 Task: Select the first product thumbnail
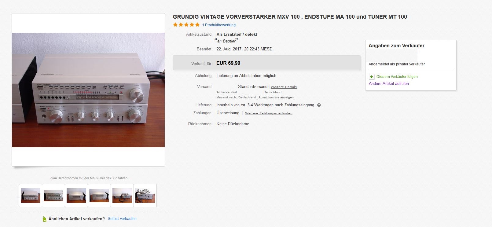pos(31,196)
